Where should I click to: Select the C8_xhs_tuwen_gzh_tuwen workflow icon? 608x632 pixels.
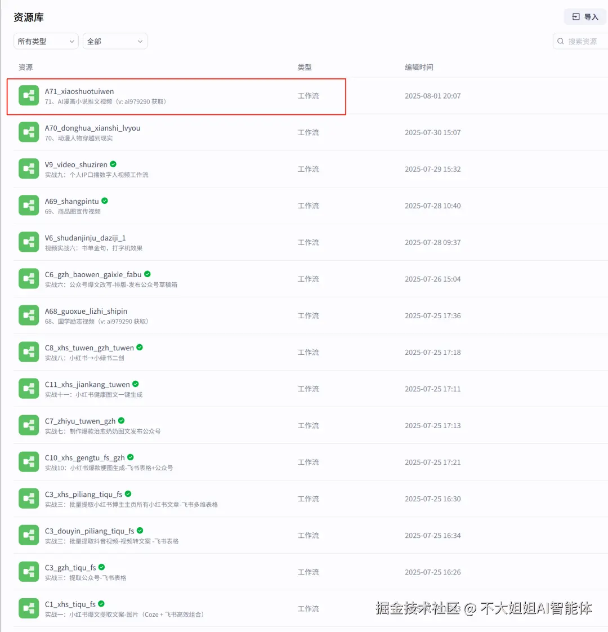[29, 351]
